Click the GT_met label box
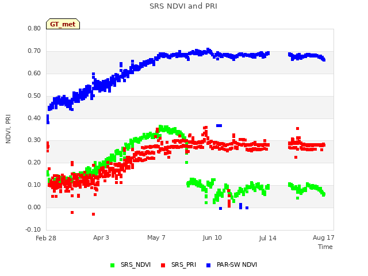This screenshot has height=276, width=368. click(x=63, y=24)
